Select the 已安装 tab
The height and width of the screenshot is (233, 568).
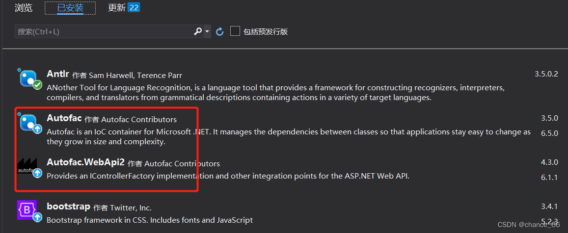pos(70,7)
